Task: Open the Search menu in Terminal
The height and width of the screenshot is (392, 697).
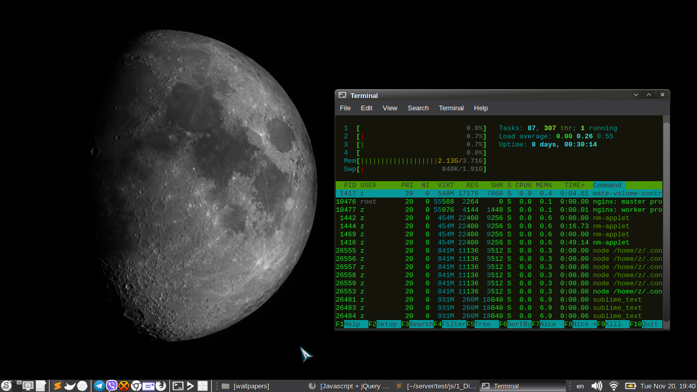Action: tap(418, 108)
